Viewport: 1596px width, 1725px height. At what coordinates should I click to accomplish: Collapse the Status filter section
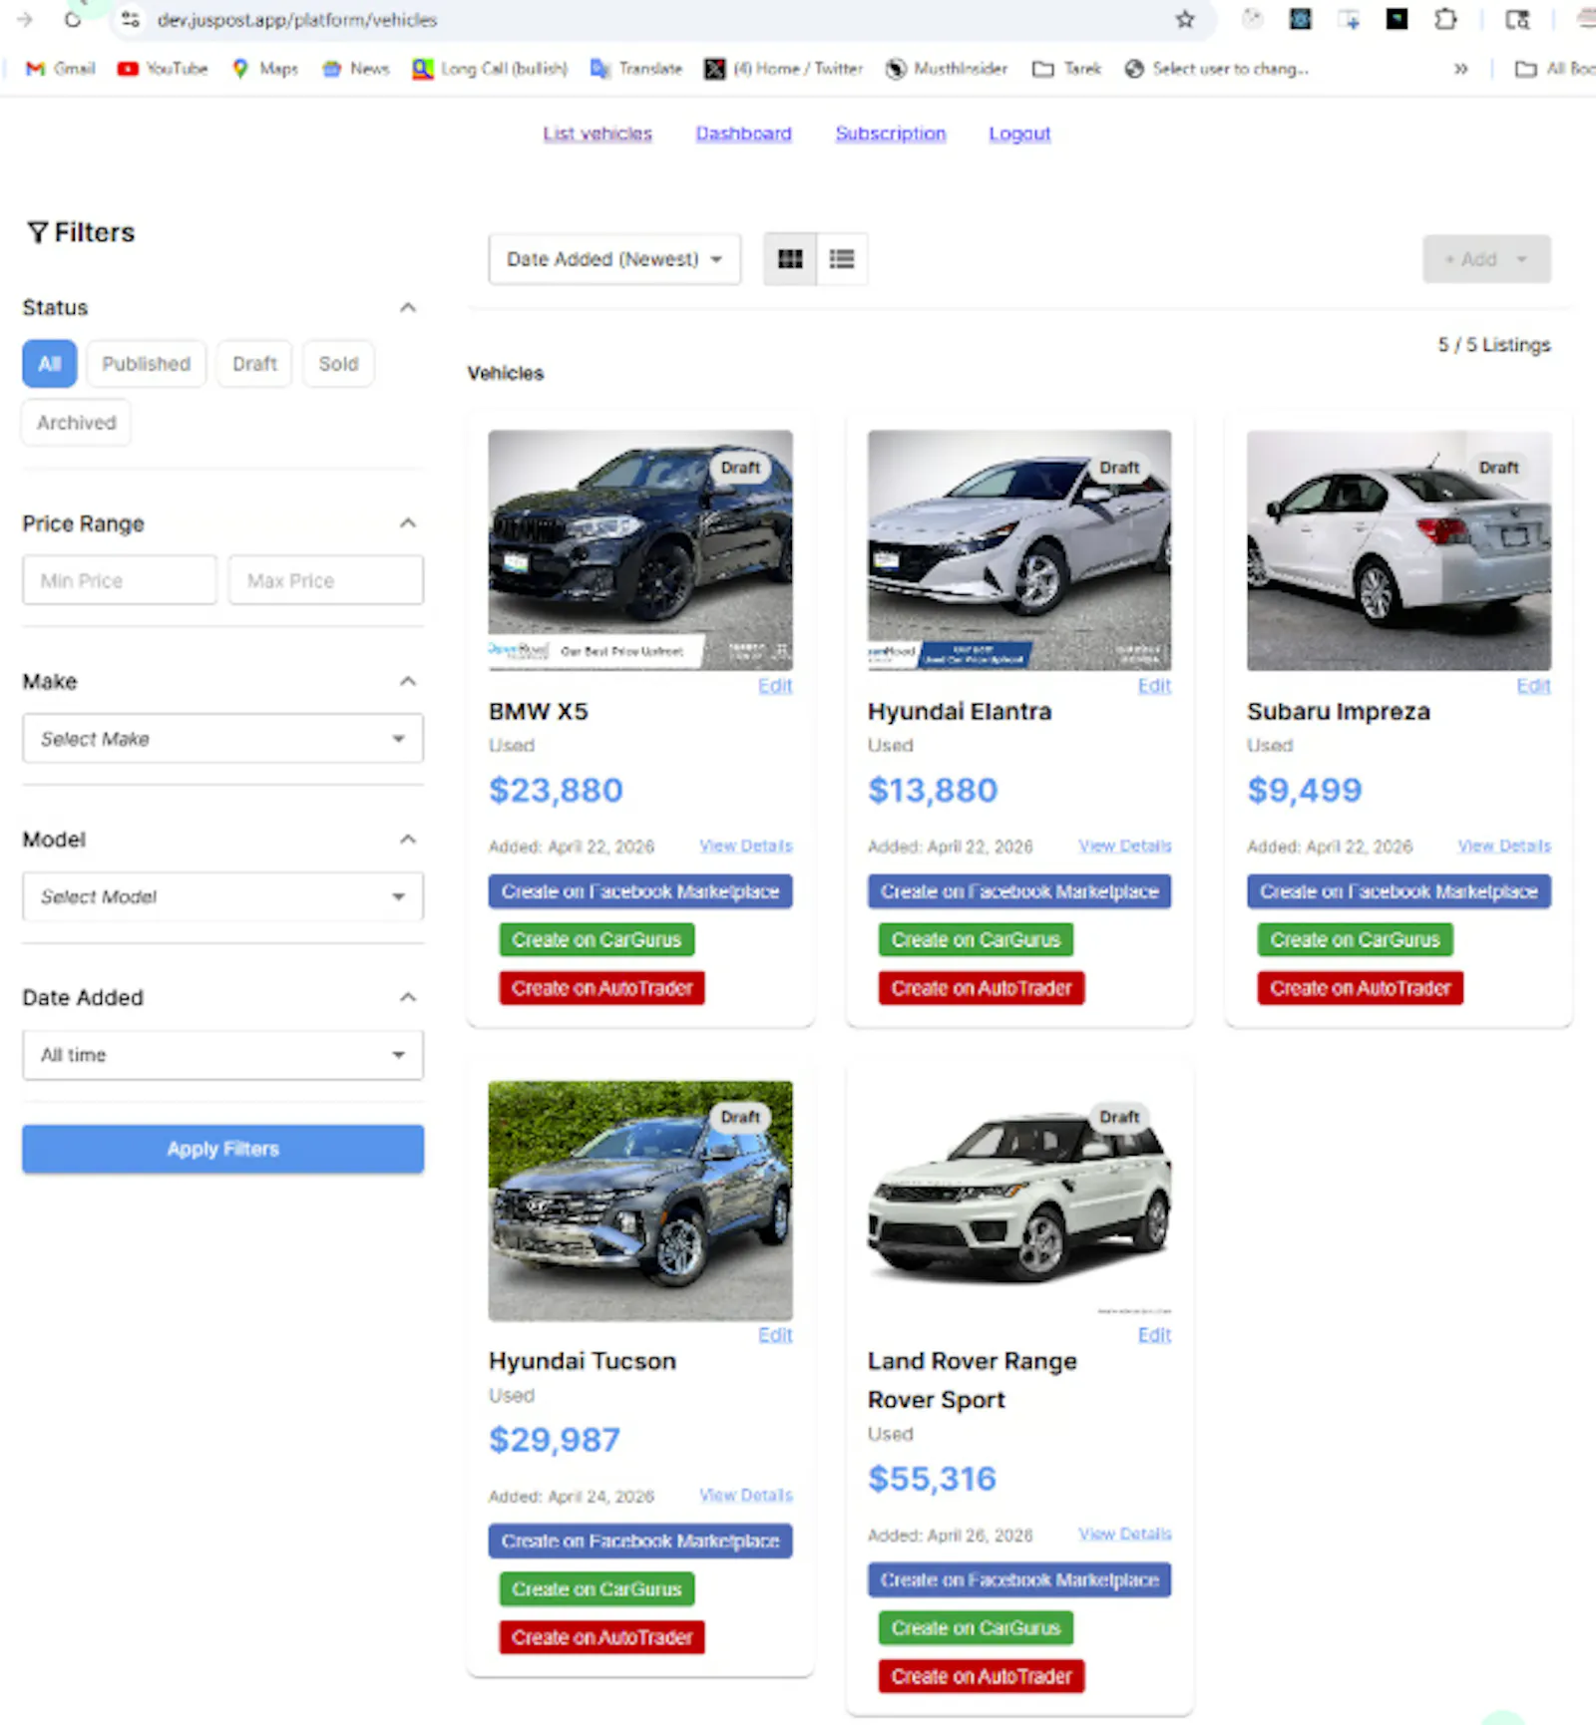pos(408,307)
